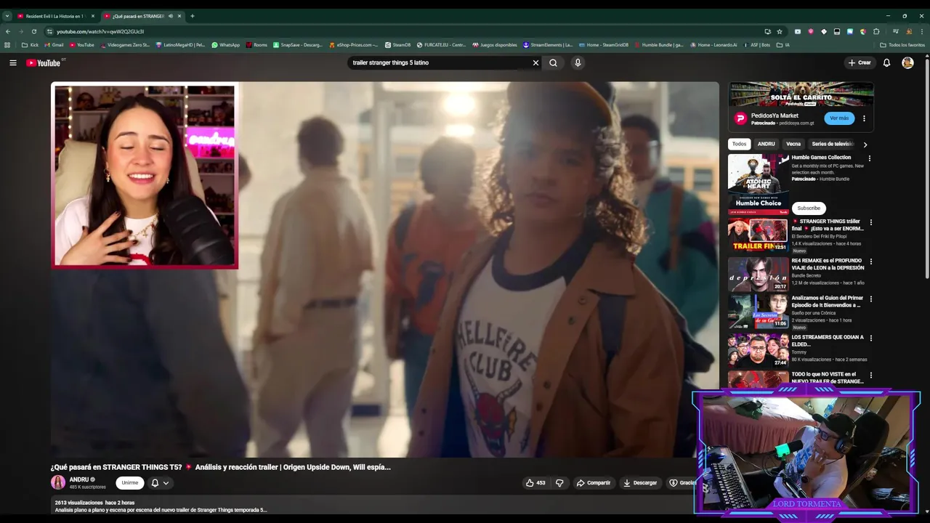Open options for STRANGER THINGS tráiler final video
Viewport: 930px width, 523px height.
coord(870,222)
